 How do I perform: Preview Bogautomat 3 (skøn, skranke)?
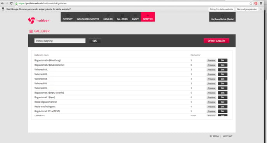coord(212,93)
